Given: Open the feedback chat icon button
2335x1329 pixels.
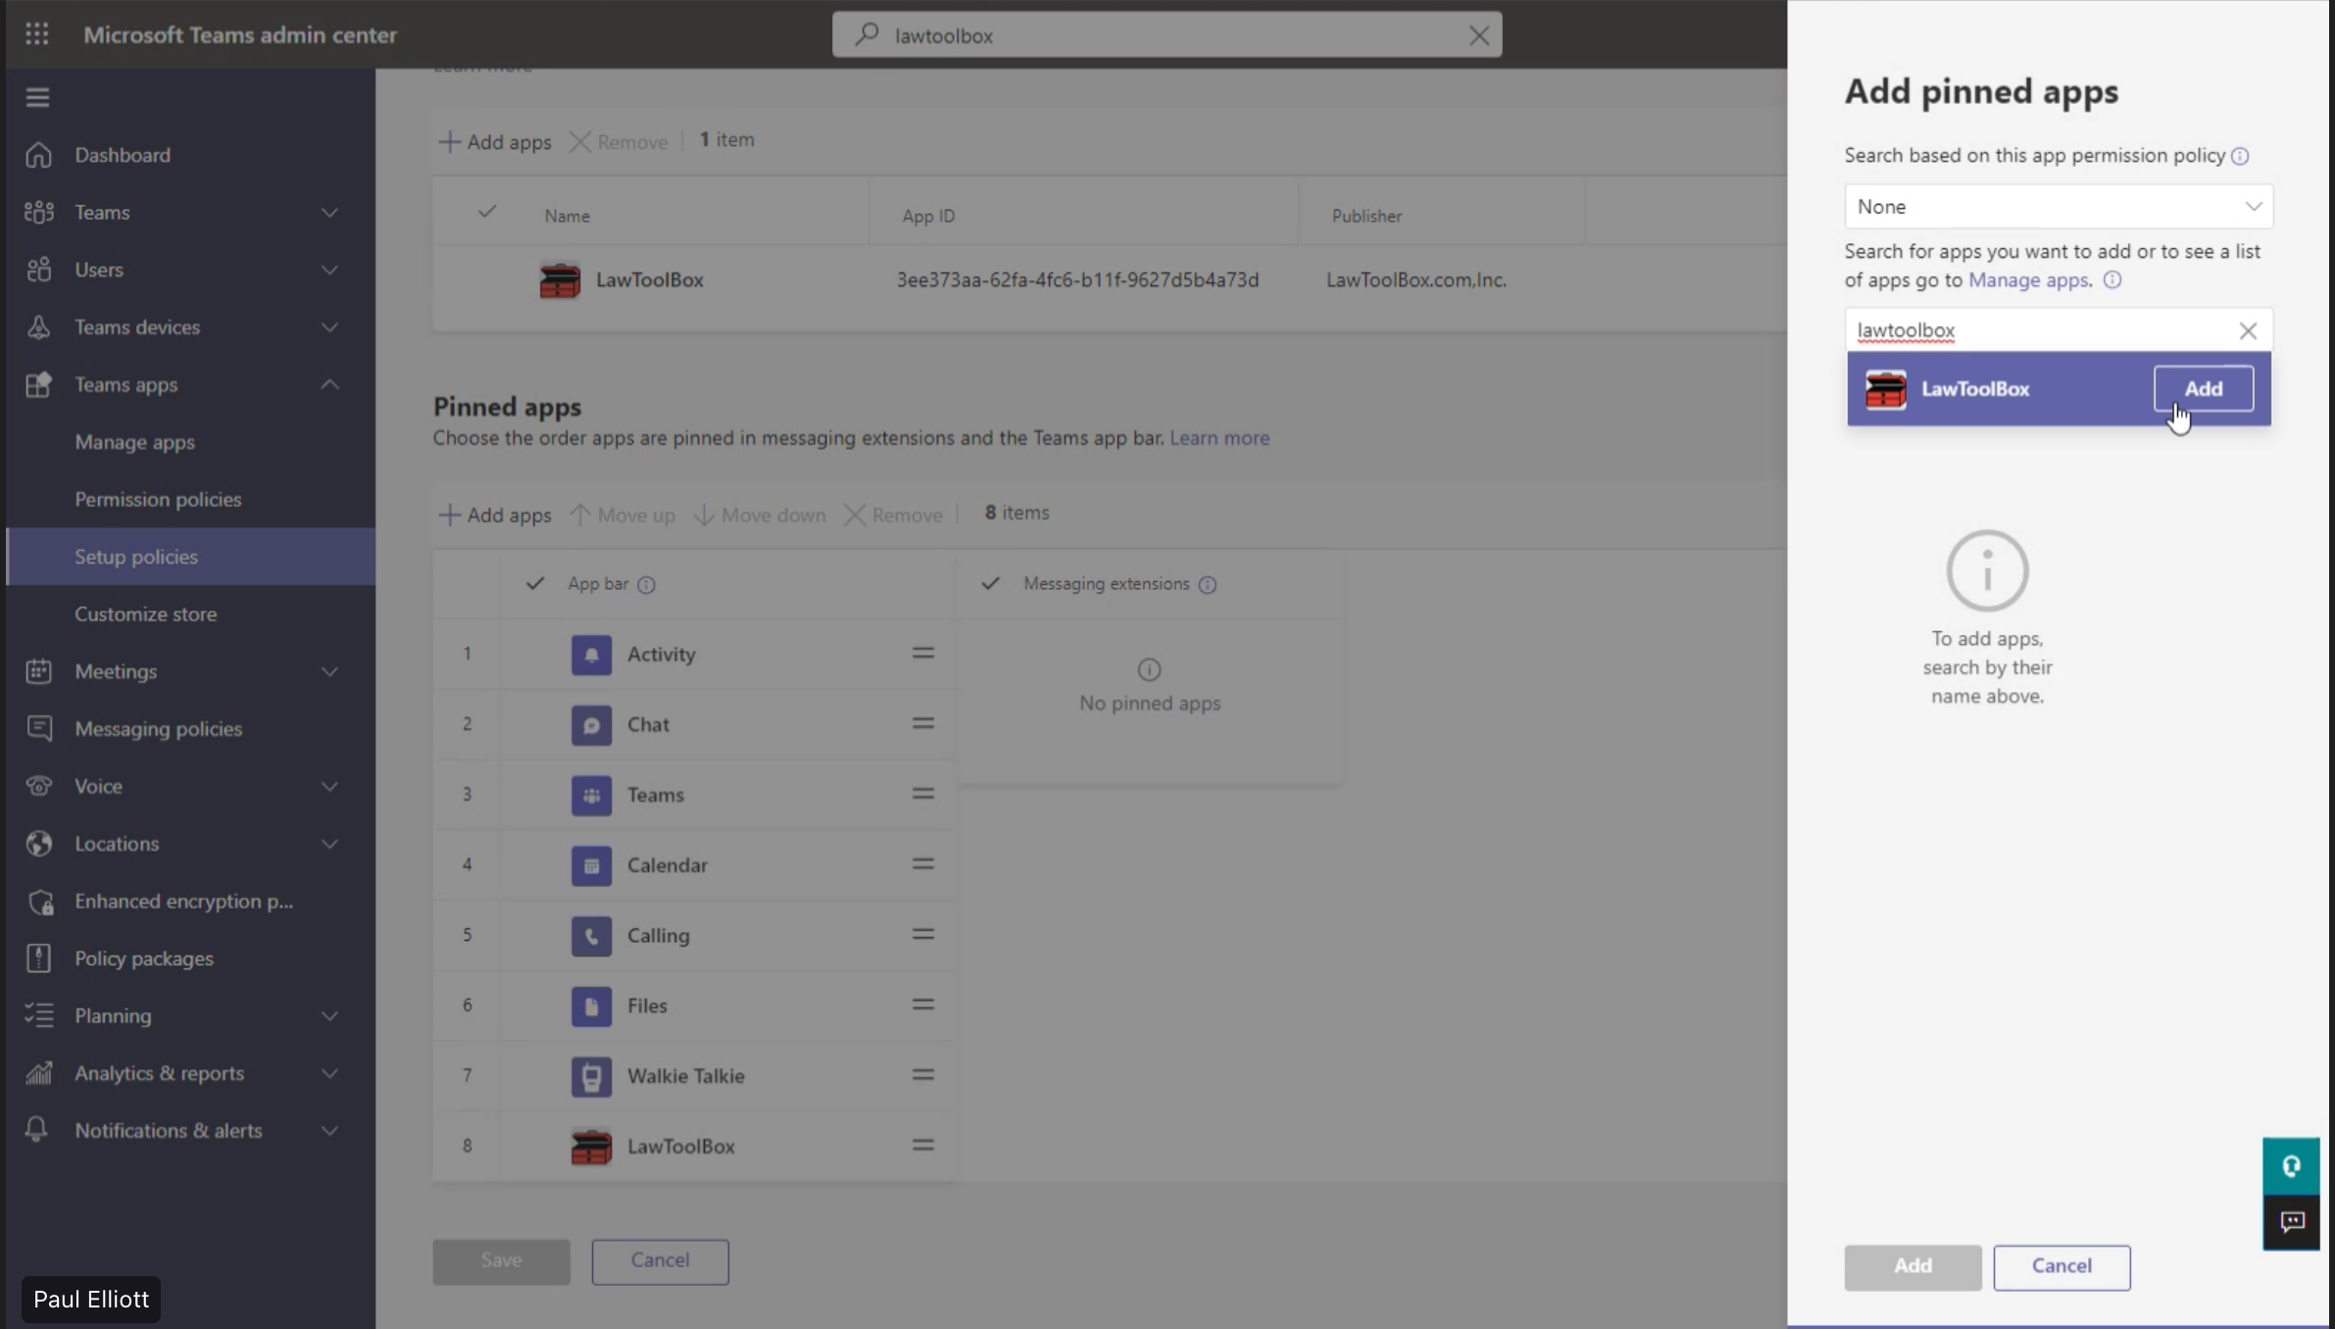Looking at the screenshot, I should point(2291,1222).
